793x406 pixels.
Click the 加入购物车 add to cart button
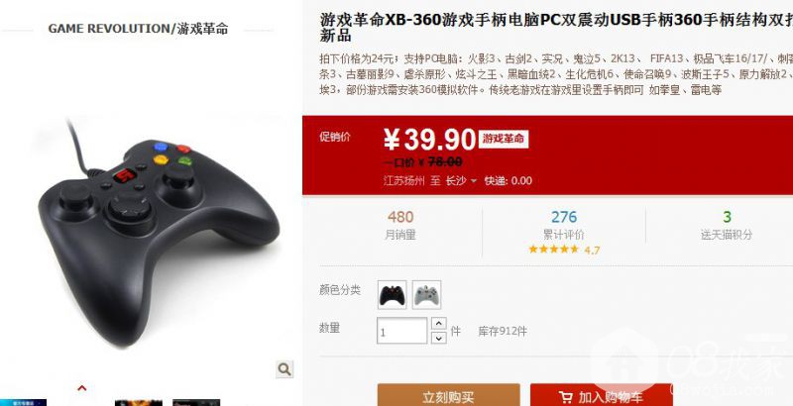(x=601, y=395)
